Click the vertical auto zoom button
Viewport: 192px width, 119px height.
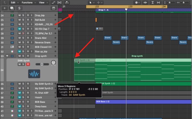(153, 3)
